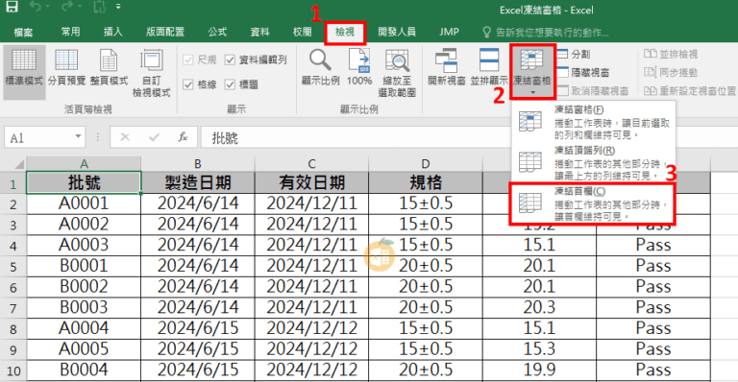Switch to the 版面配置 tab
Viewport: 738px width, 382px height.
click(165, 32)
